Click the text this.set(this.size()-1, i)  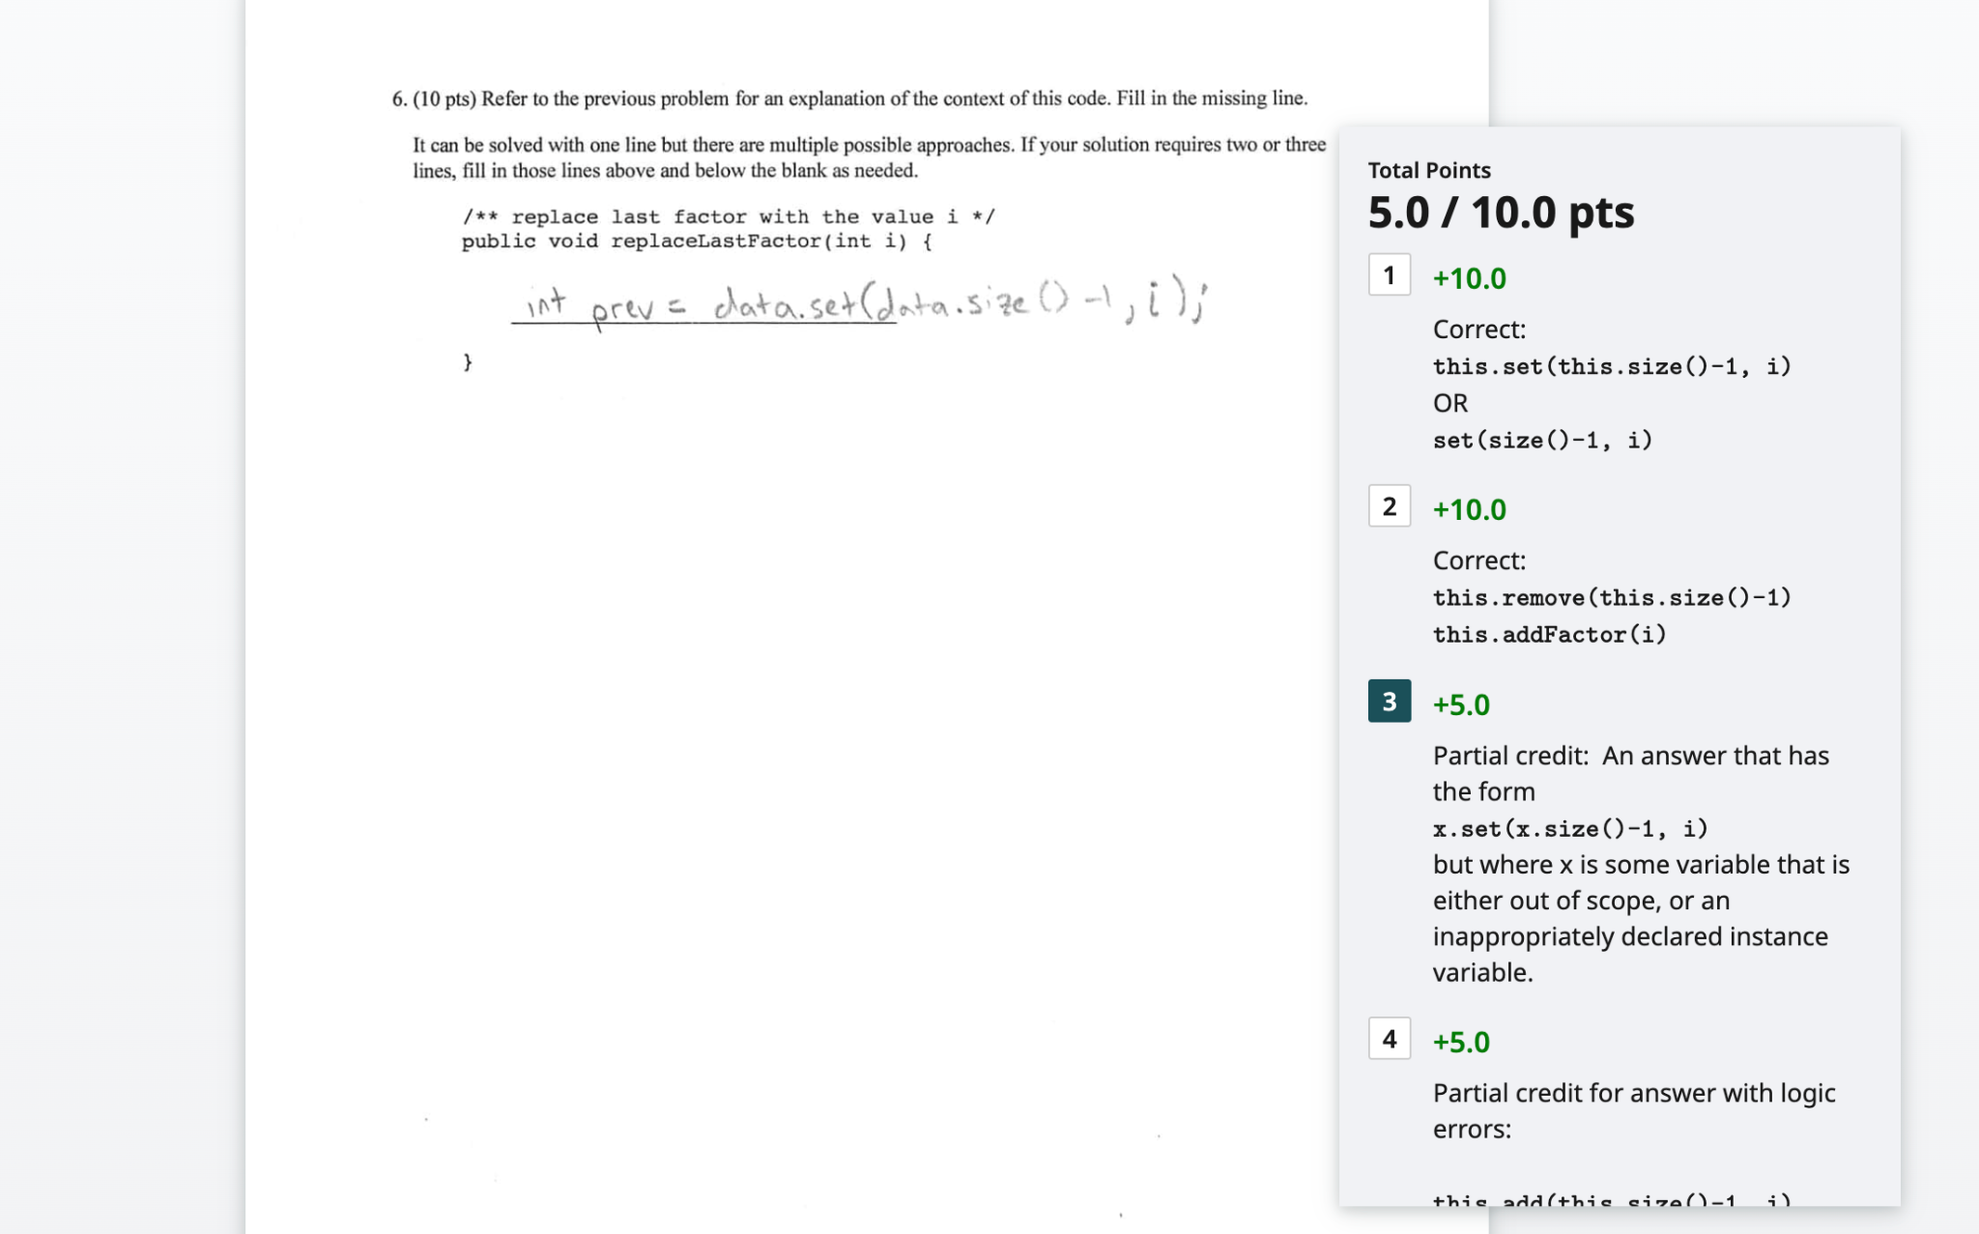[1612, 366]
